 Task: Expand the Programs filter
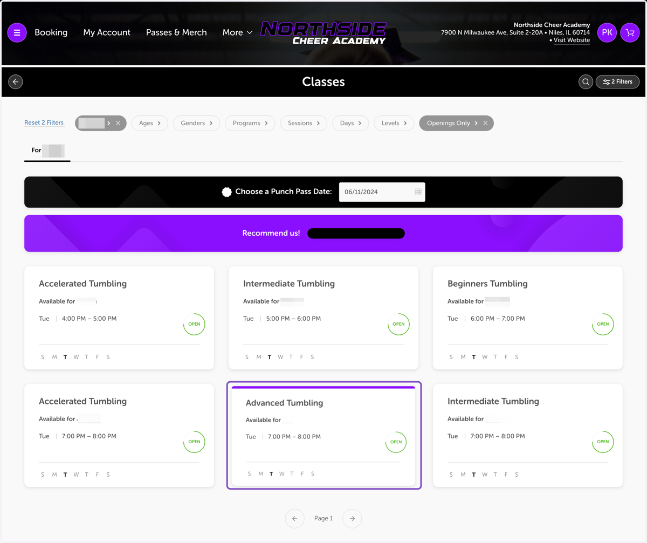coord(250,123)
